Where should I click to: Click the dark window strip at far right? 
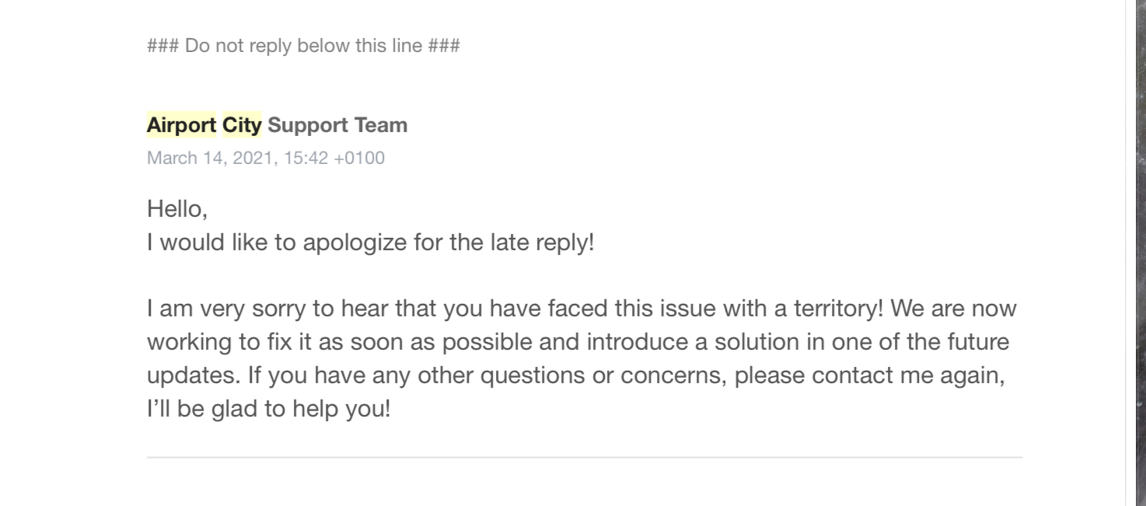tap(1141, 253)
